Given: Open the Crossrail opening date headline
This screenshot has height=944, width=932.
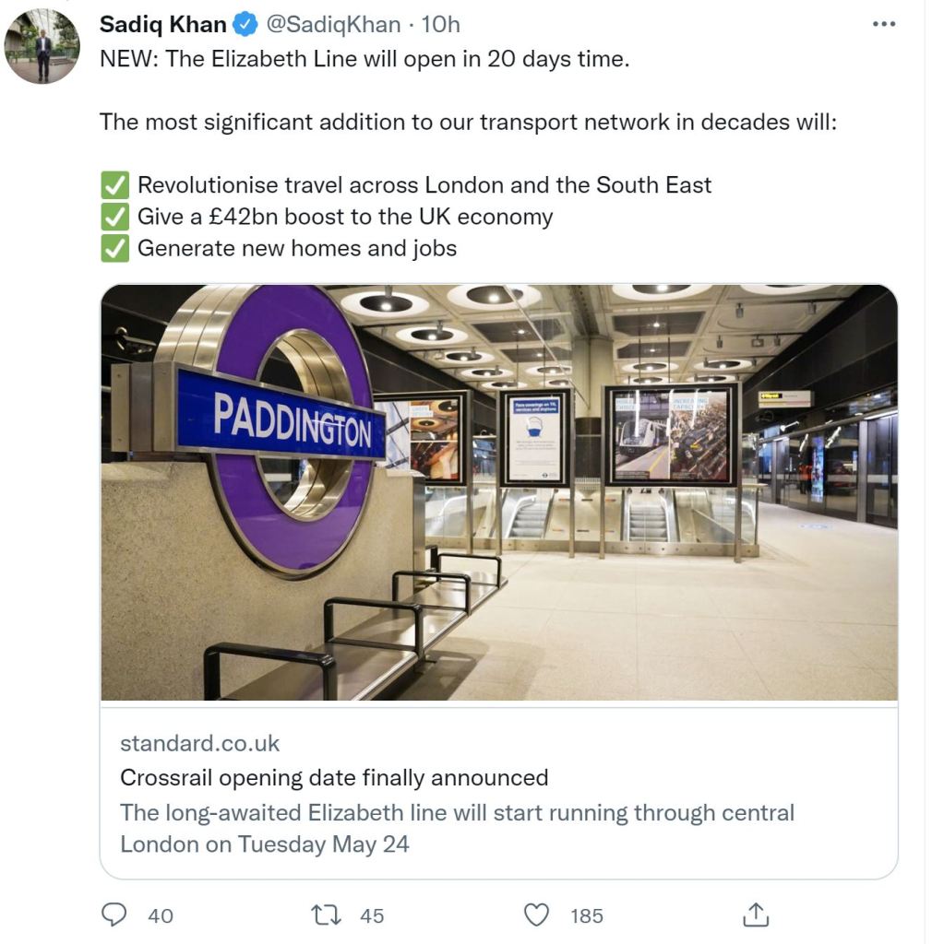Looking at the screenshot, I should click(334, 778).
